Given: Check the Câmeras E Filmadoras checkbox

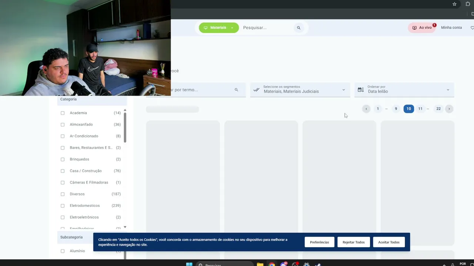Looking at the screenshot, I should [63, 183].
